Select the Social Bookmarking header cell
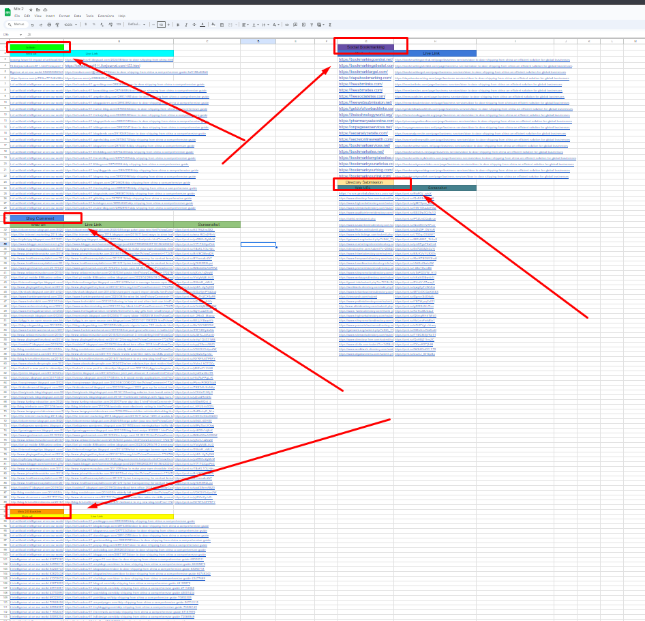Image resolution: width=645 pixels, height=621 pixels. point(365,47)
